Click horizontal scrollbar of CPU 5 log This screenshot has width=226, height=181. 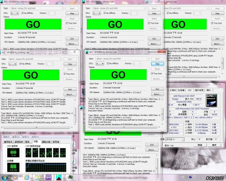[x=124, y=127]
